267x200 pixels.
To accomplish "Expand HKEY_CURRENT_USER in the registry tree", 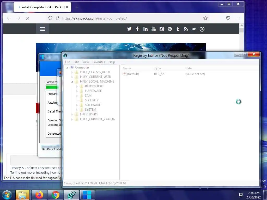I will (x=72, y=77).
